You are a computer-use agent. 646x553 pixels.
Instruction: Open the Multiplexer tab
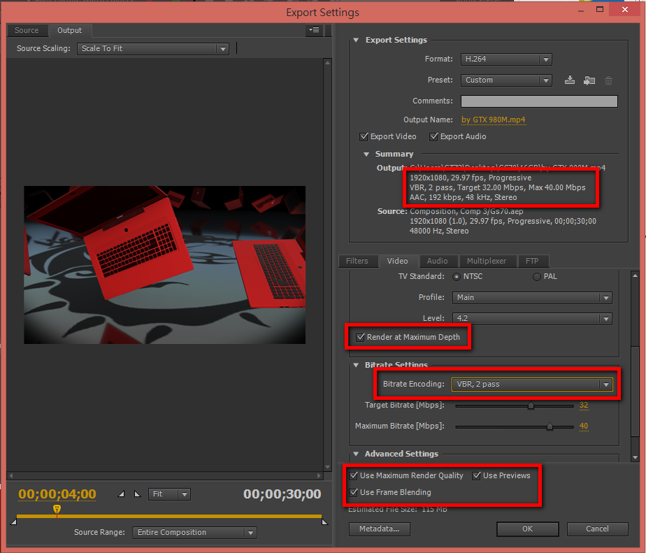(x=487, y=261)
